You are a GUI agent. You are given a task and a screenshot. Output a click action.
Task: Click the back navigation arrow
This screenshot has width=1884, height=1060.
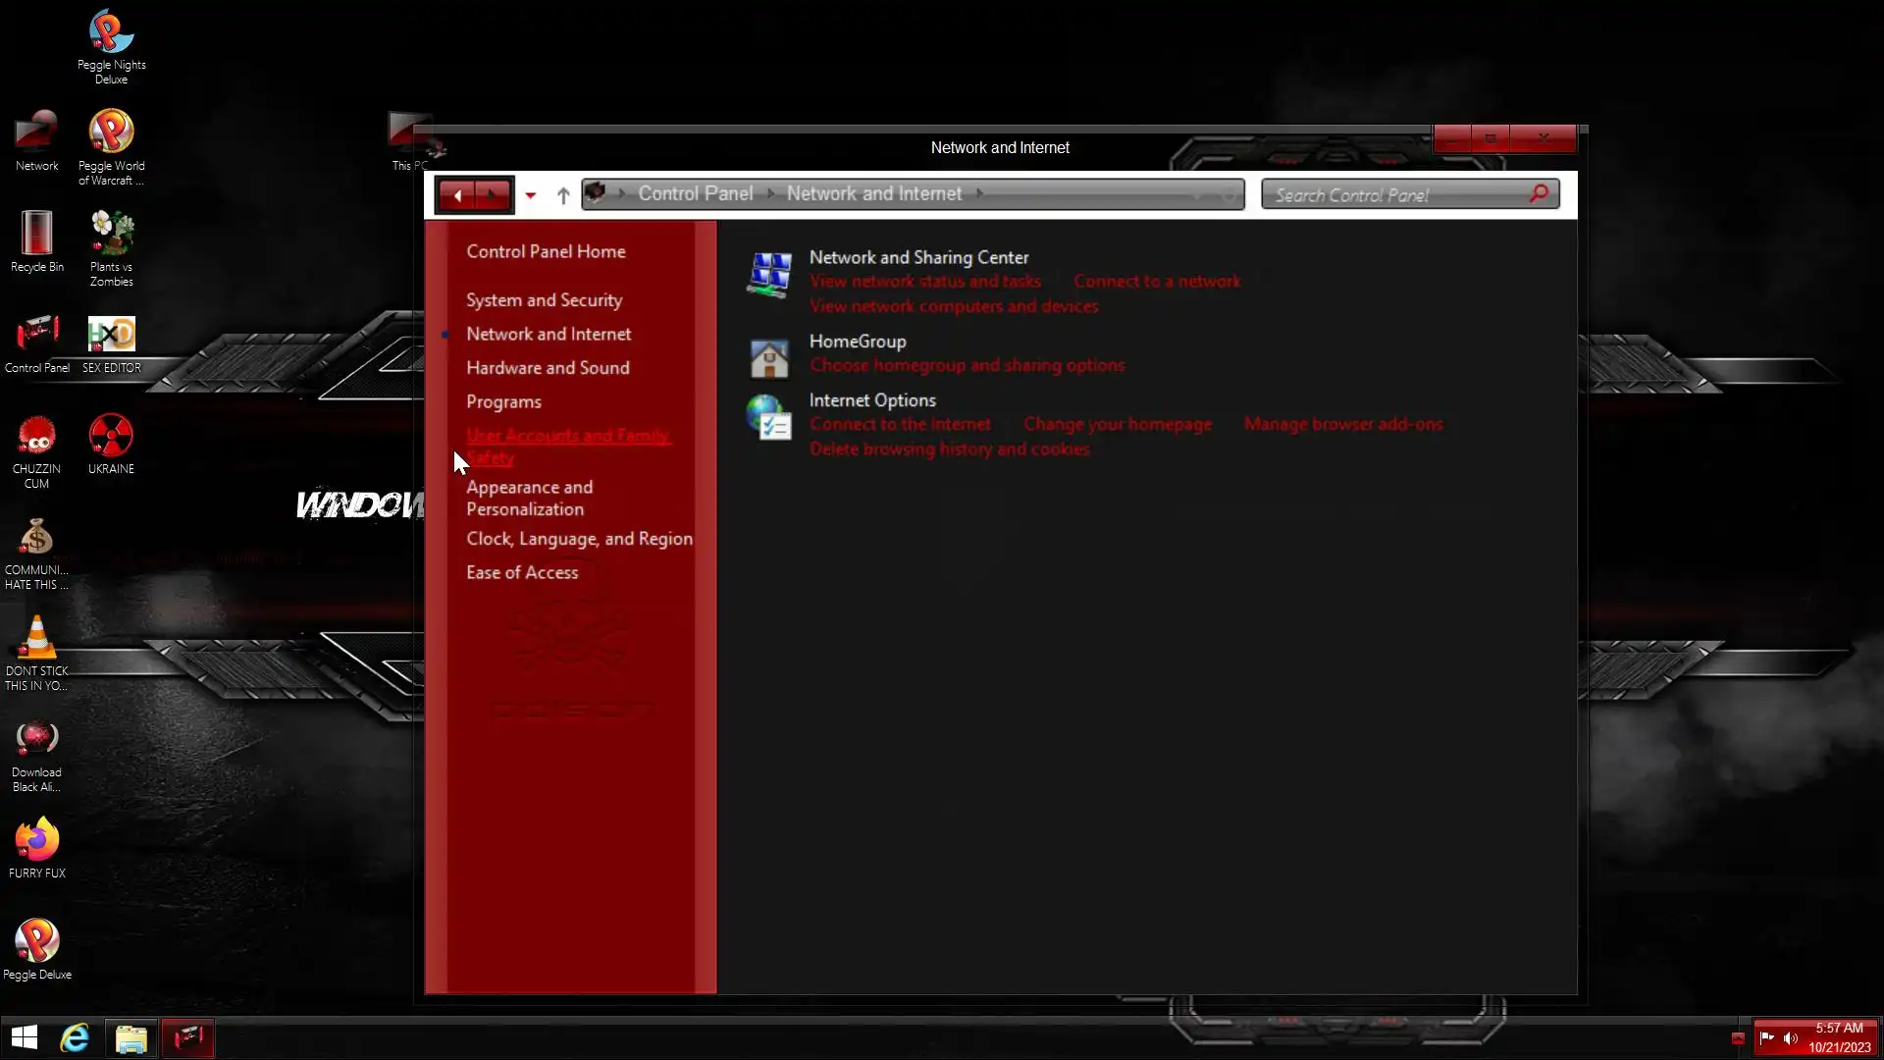[x=457, y=195]
